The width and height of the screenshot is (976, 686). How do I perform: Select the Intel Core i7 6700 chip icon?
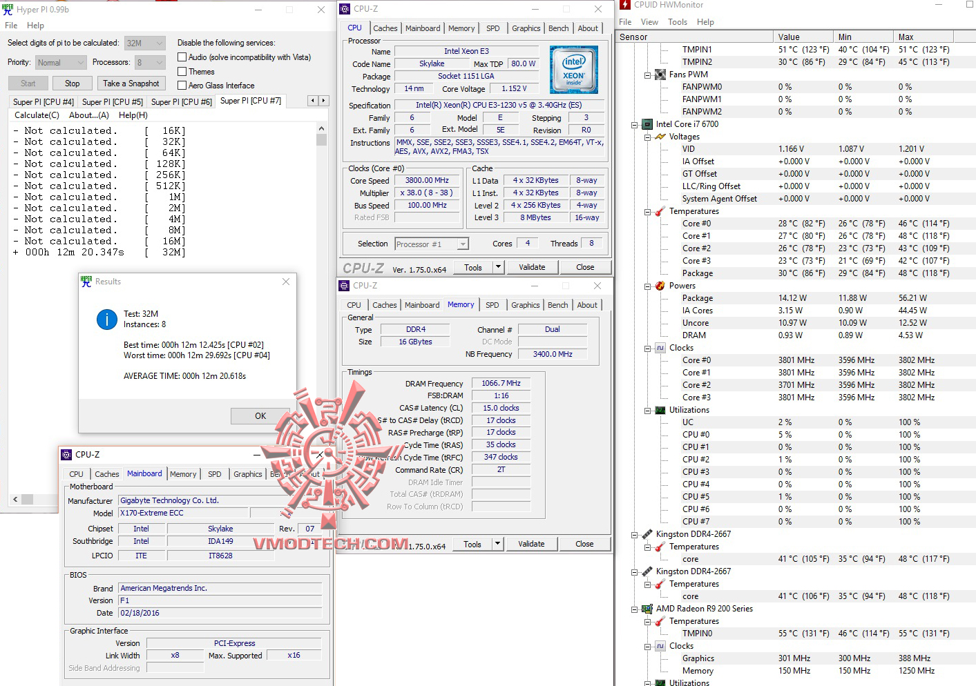(647, 124)
